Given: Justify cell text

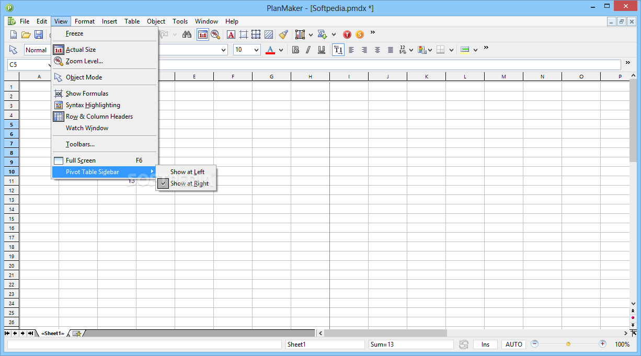Looking at the screenshot, I should tap(391, 50).
